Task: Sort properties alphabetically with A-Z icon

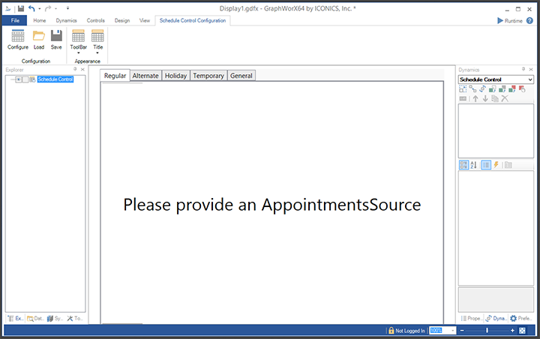Action: tap(473, 165)
